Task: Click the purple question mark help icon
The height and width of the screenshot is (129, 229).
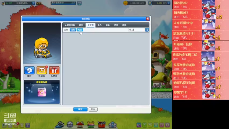Action: [27, 125]
